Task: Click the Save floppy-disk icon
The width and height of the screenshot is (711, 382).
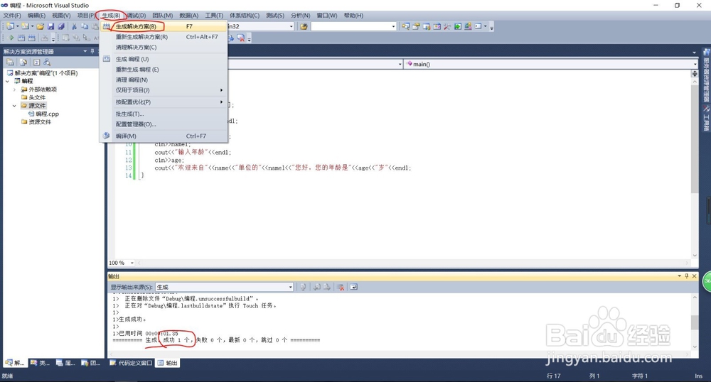Action: [x=50, y=26]
